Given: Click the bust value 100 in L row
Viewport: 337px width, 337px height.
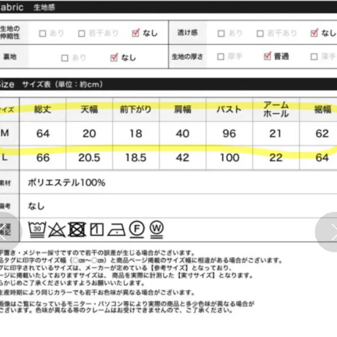Looking at the screenshot, I should point(229,158).
